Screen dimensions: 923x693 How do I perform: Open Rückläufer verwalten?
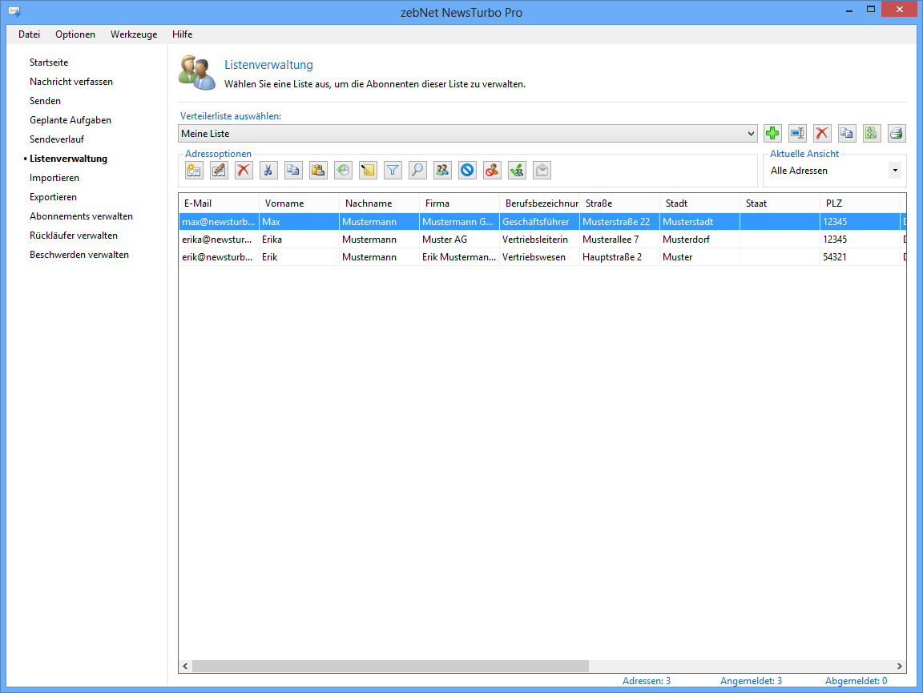[x=74, y=236]
